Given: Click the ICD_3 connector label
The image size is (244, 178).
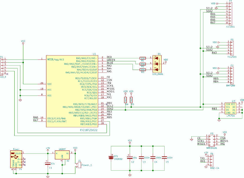Looking at the screenshot, I should (3, 77).
